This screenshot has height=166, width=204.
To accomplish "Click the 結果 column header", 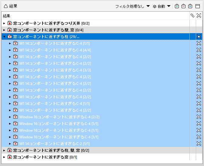I will click(96, 16).
